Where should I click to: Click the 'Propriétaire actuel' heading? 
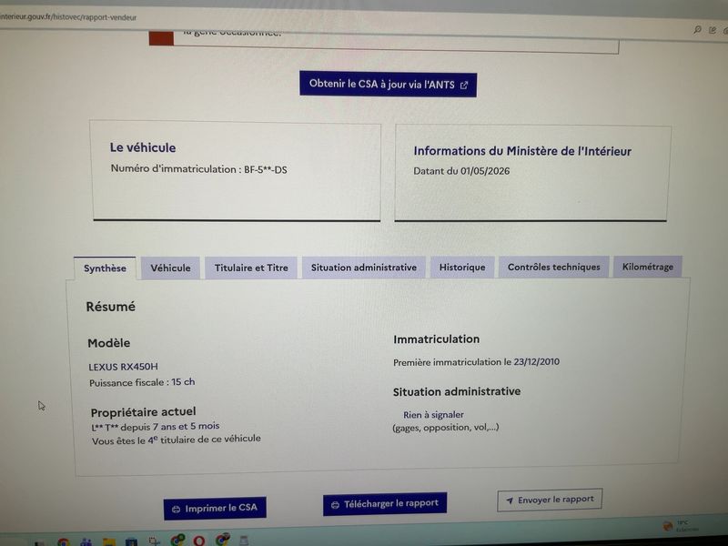coord(143,412)
